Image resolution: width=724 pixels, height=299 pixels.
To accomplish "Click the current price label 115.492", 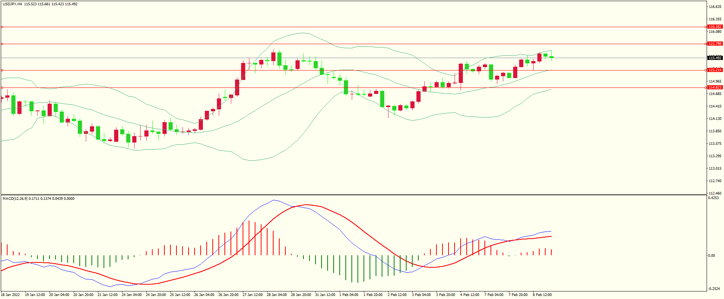I will [x=715, y=58].
